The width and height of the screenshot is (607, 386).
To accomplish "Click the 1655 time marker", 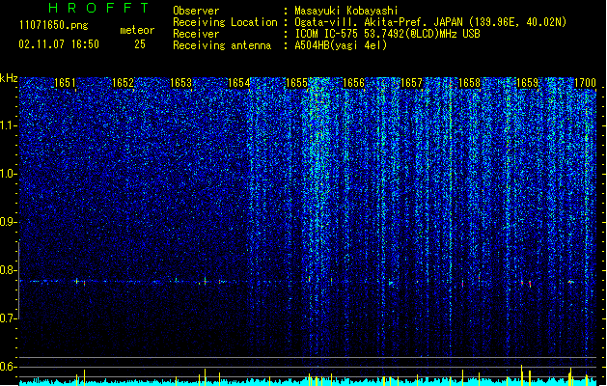I will tap(296, 83).
